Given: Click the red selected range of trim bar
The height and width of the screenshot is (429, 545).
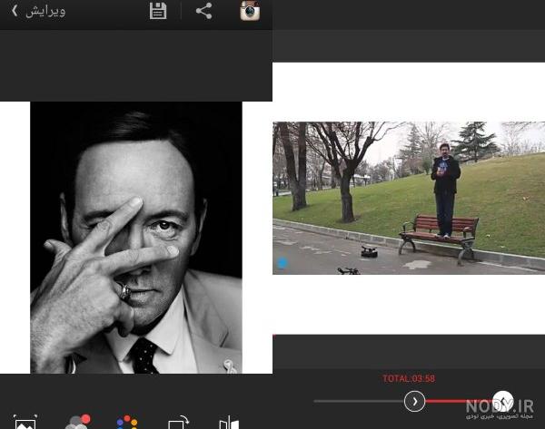Looking at the screenshot, I should [x=459, y=401].
